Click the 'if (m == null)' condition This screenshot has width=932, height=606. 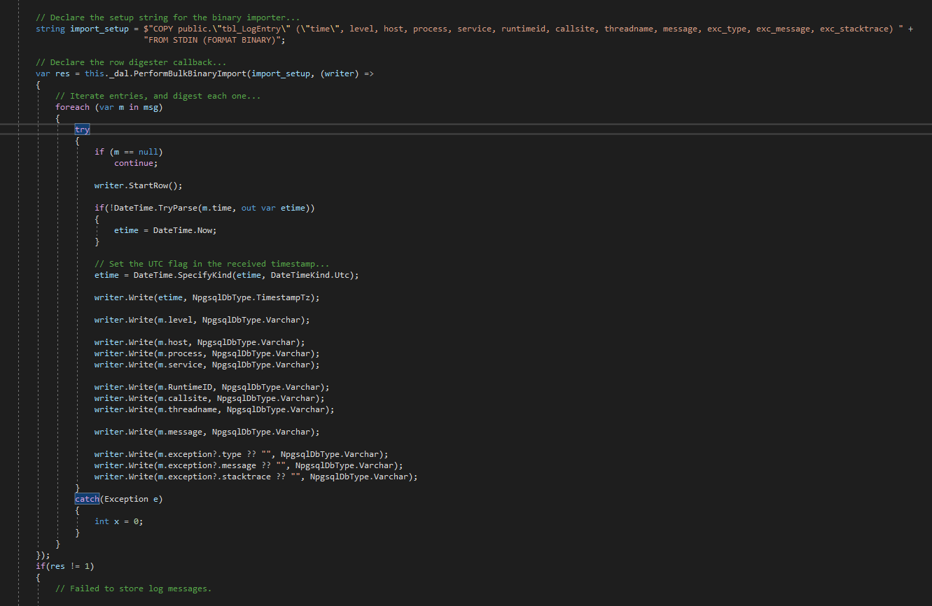(x=128, y=152)
